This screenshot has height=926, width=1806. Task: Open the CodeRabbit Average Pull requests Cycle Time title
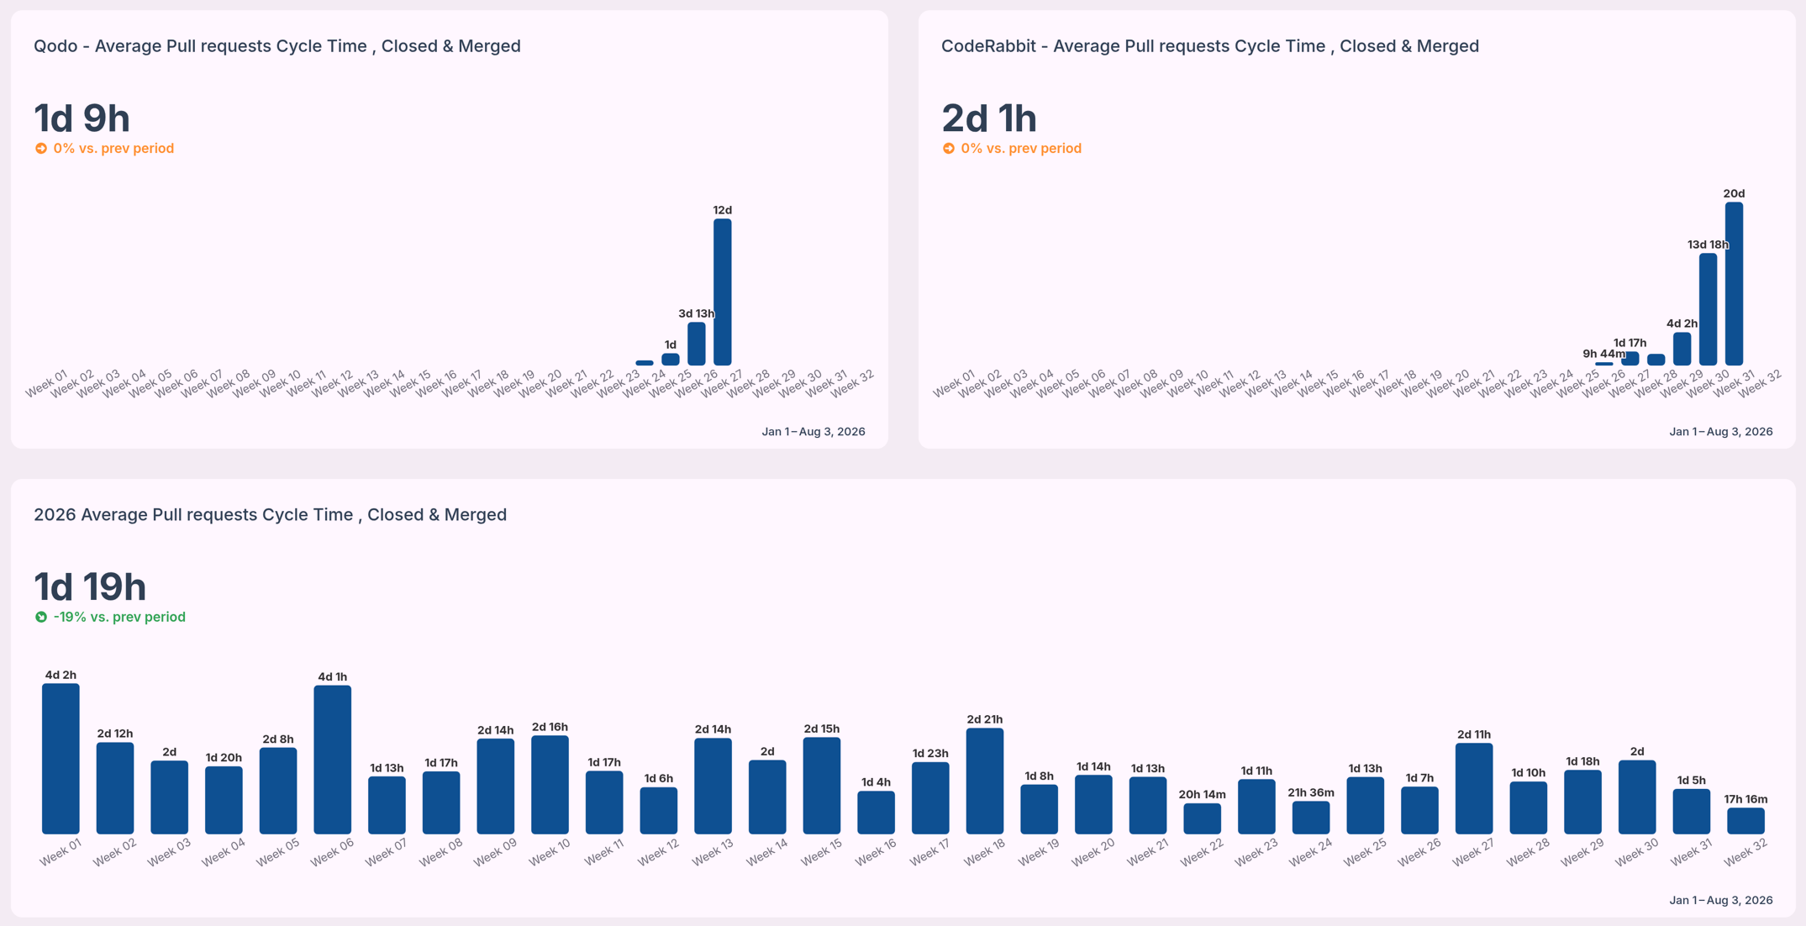(1210, 46)
